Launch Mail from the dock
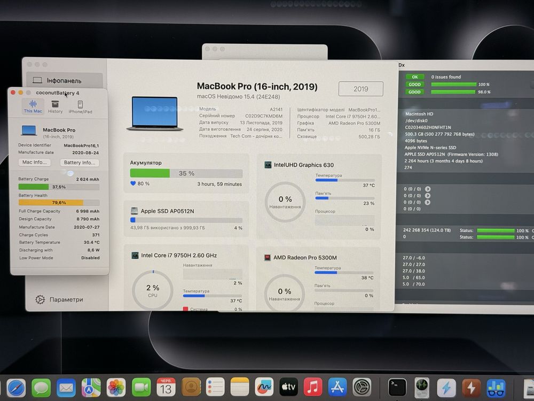534x401 pixels. [66, 388]
